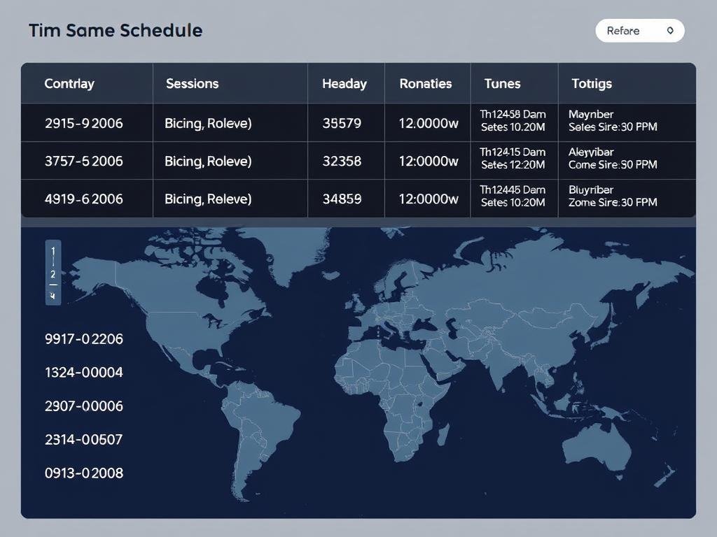Sort the table by the Tunes column
Viewport: 717px width, 537px height.
[502, 83]
